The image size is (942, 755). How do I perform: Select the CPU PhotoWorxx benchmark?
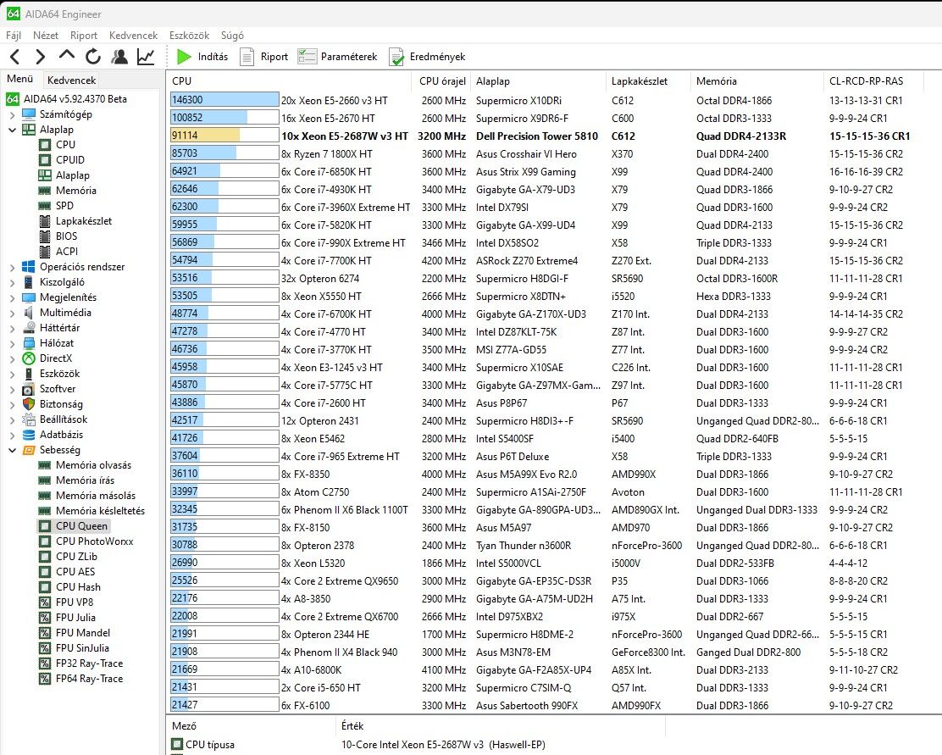[x=86, y=541]
